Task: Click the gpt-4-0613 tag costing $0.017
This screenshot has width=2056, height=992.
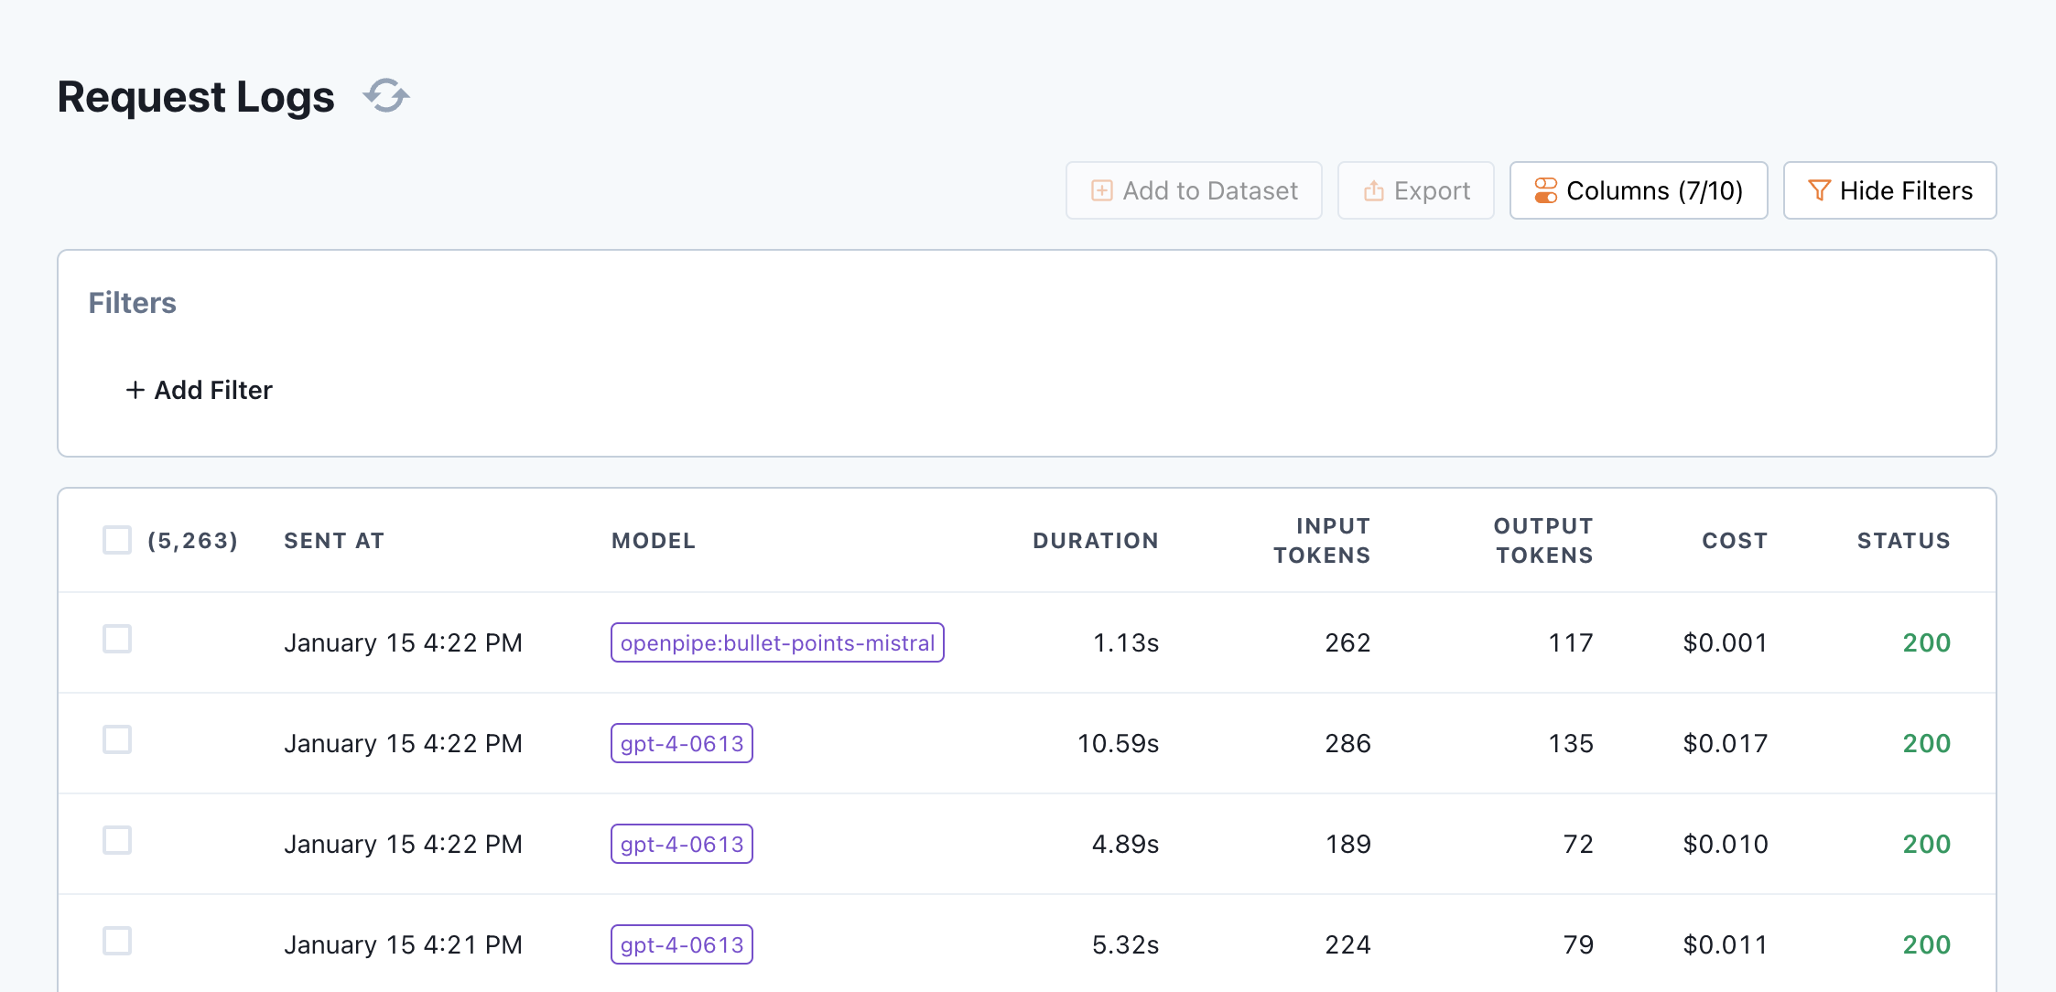Action: tap(682, 743)
